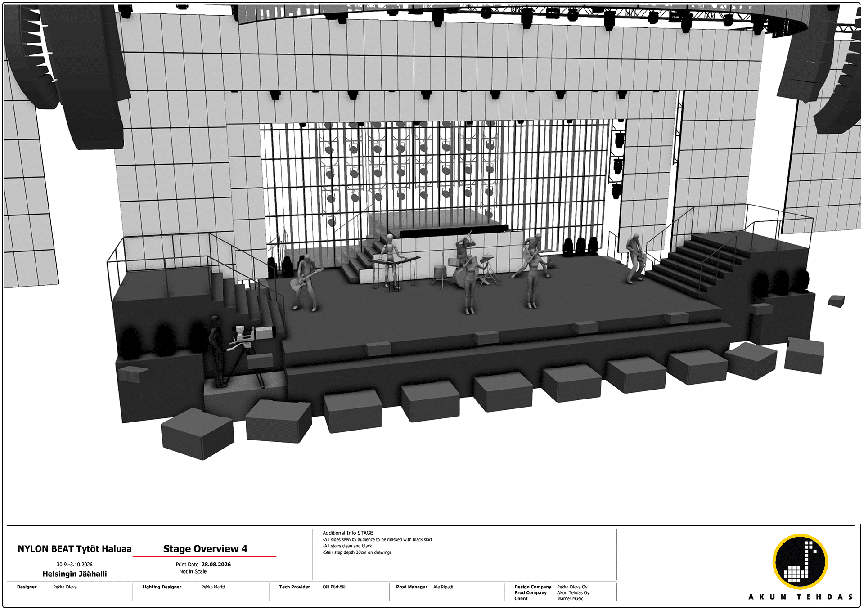Click the date range '30.9.-3.10.2026'
The height and width of the screenshot is (610, 864).
click(75, 565)
